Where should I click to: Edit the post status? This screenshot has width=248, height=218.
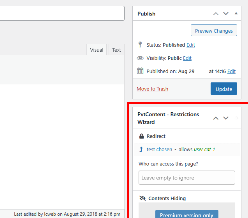[191, 45]
